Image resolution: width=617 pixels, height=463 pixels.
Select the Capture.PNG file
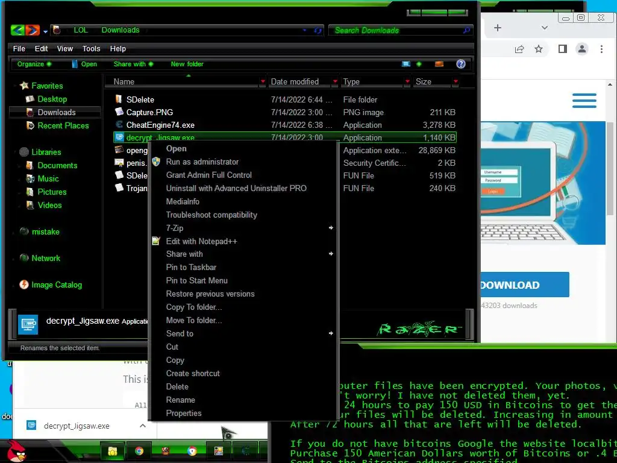click(x=149, y=112)
